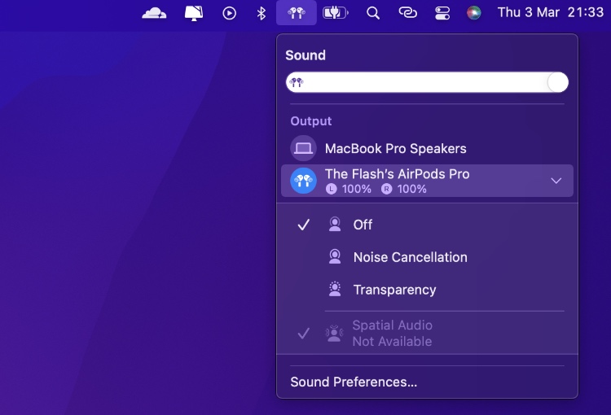Click left AirPod 100% battery indicator

[x=349, y=190]
